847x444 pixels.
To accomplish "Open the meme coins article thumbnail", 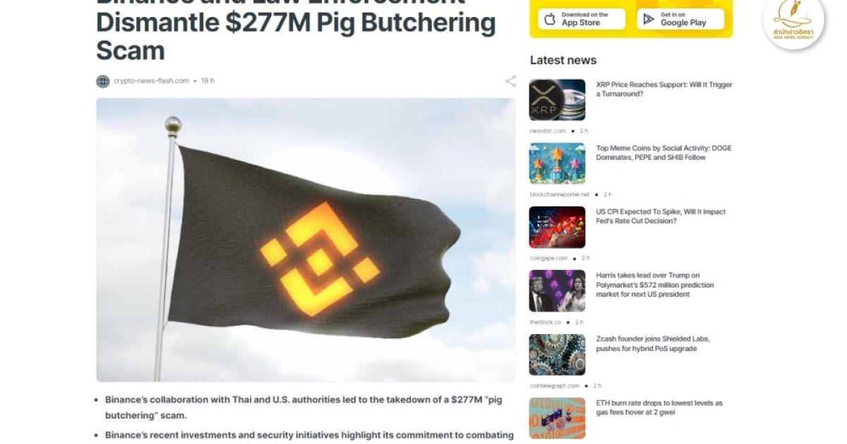I will (557, 164).
